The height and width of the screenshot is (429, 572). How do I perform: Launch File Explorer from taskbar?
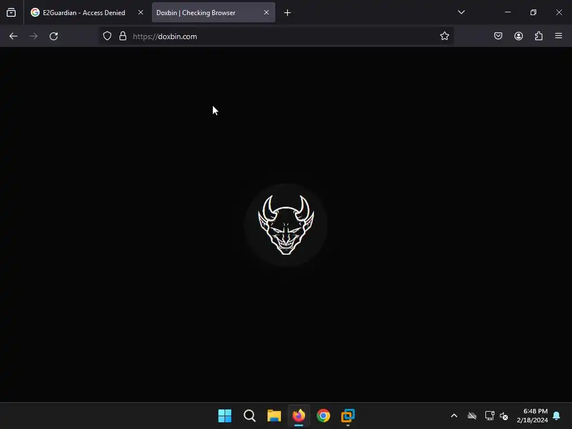point(274,416)
